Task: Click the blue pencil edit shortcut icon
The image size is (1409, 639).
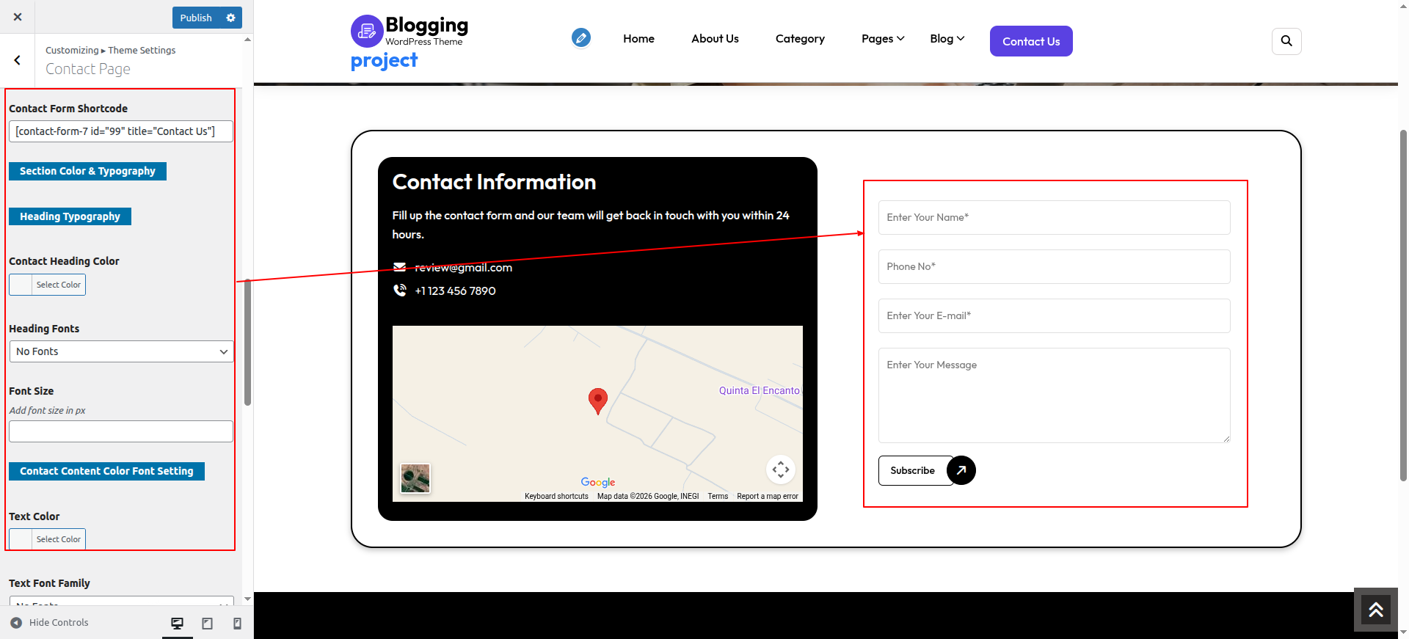Action: [580, 37]
